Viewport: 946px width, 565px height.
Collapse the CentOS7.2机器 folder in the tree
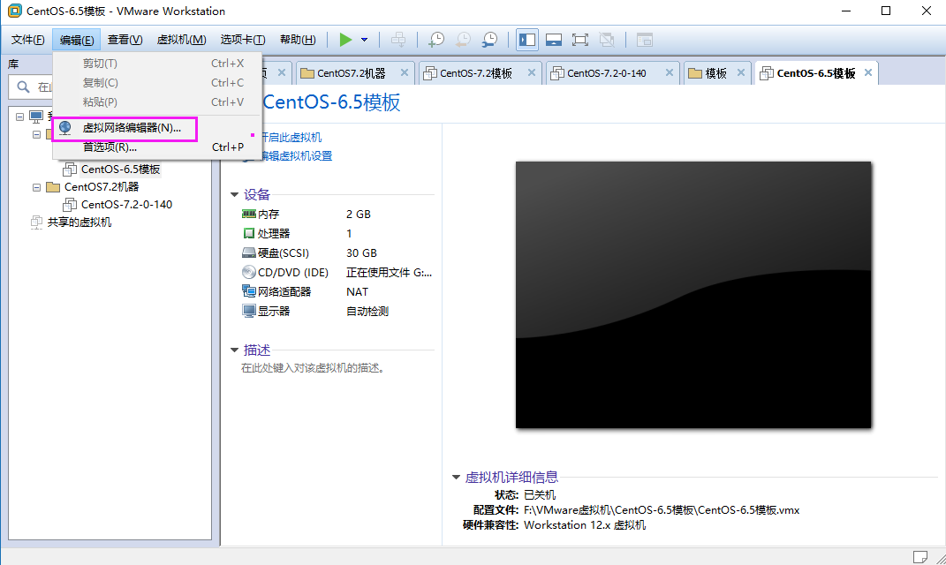(x=37, y=187)
